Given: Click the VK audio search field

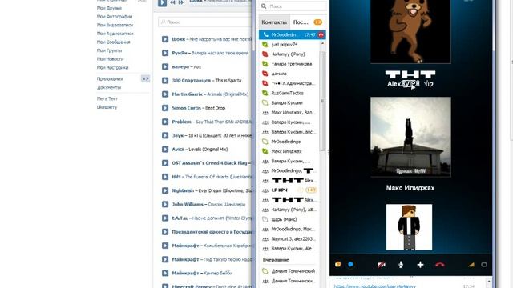Looking at the screenshot, I should [x=205, y=22].
